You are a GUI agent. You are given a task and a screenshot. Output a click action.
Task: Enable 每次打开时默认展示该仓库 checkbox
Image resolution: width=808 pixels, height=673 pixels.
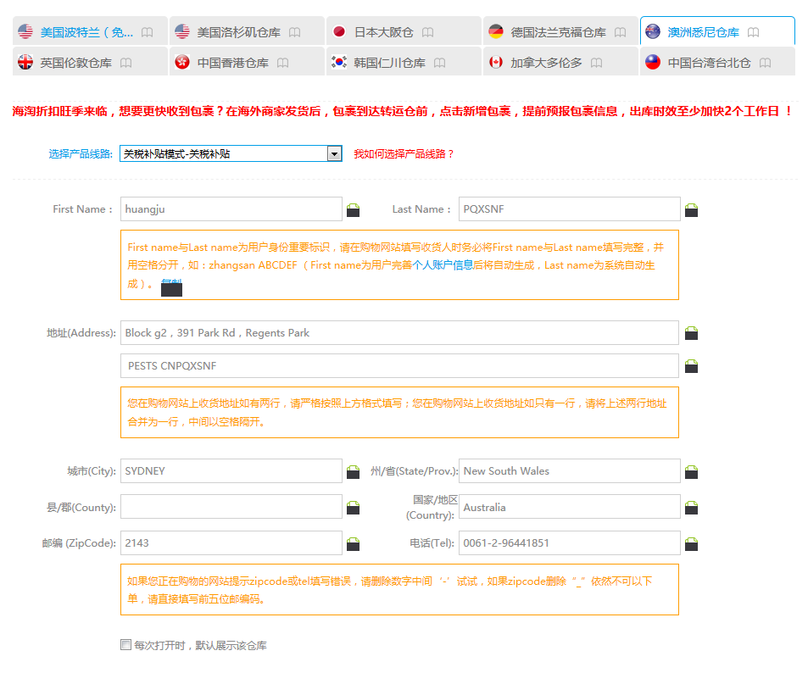pos(126,645)
